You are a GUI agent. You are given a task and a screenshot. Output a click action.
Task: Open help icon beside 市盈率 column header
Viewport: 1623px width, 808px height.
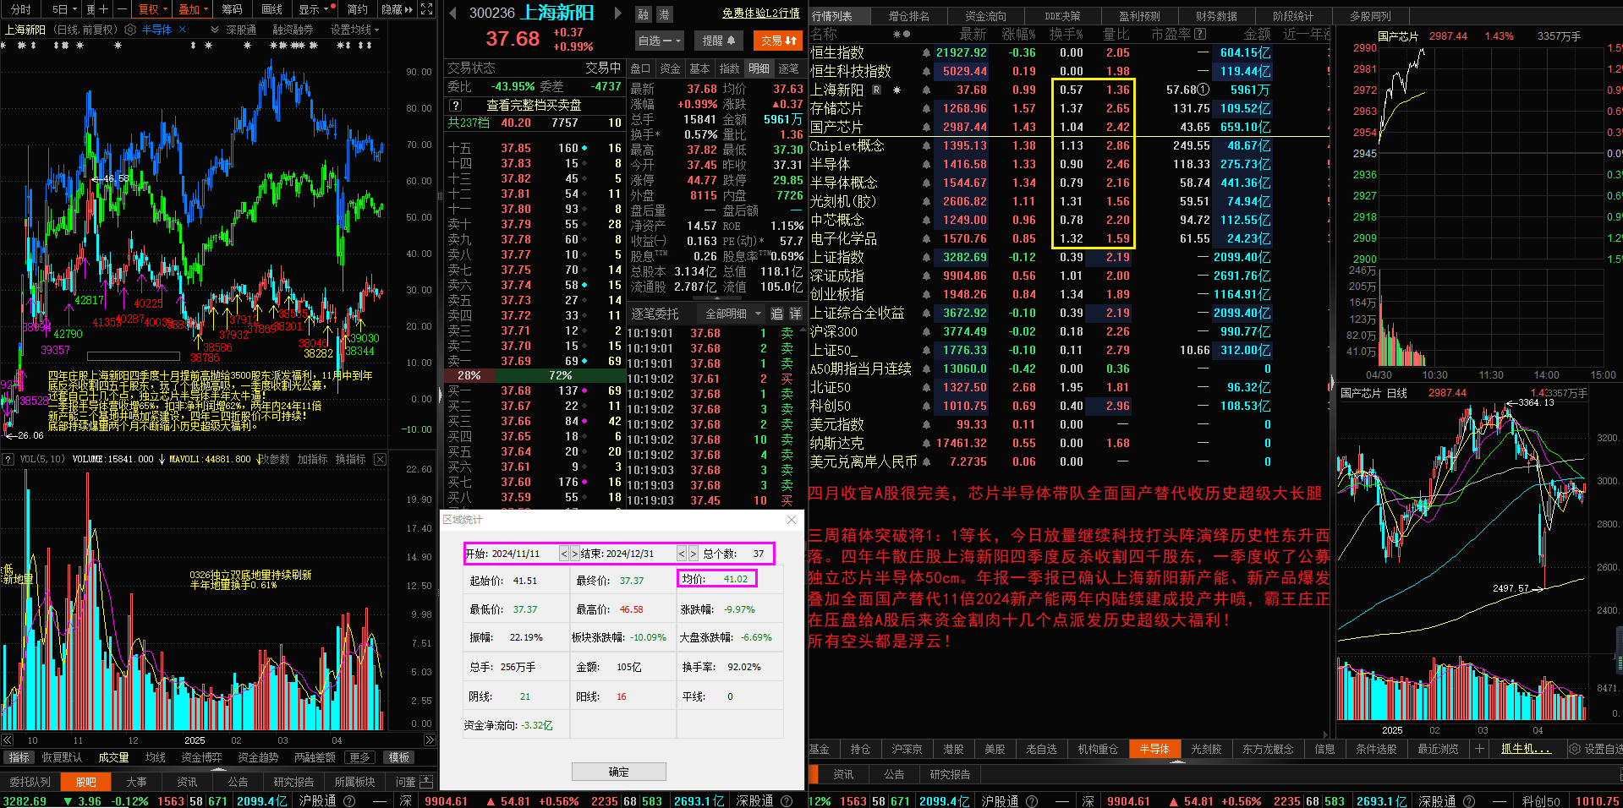1200,34
